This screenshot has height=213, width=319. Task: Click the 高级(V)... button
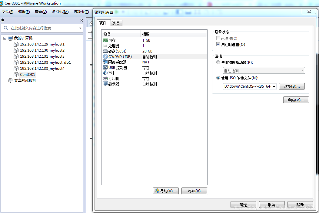[296, 100]
